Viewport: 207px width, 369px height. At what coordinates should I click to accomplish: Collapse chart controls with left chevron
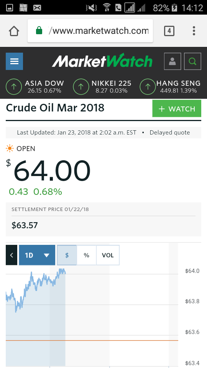click(11, 255)
